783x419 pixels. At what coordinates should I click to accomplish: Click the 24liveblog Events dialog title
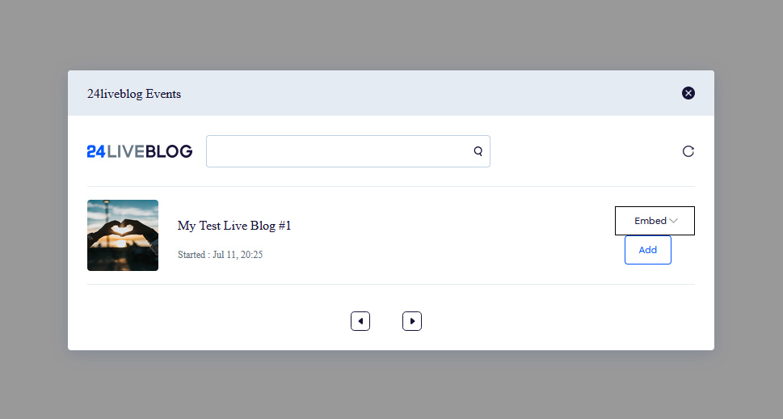pos(134,94)
